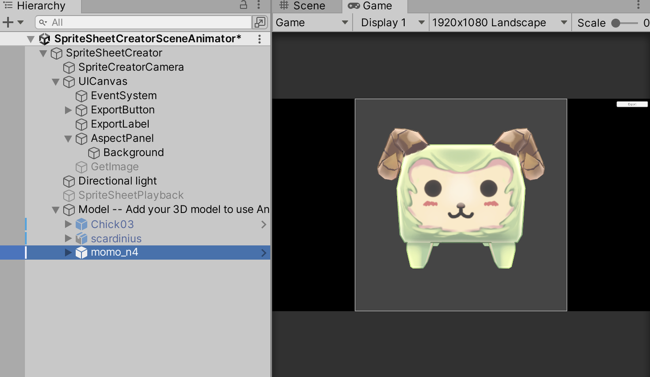This screenshot has width=650, height=377.
Task: Collapse the UICanvas hierarchy
Action: 56,81
